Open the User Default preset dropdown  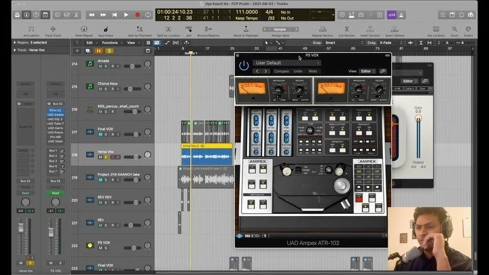tap(287, 62)
